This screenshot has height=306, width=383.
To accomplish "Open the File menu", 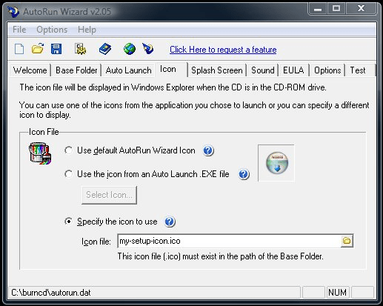I will (x=19, y=30).
